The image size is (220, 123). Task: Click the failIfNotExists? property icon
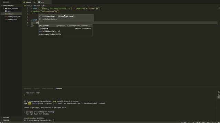40,31
